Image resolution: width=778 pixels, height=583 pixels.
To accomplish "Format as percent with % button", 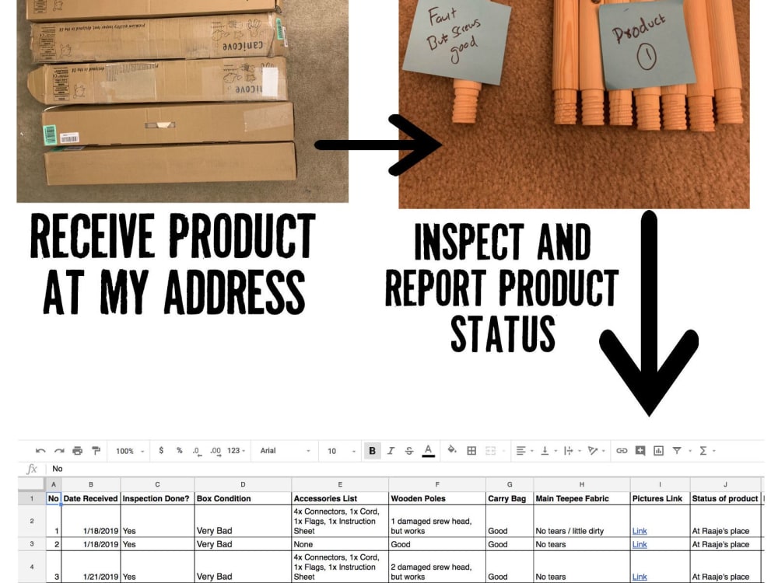I will (x=179, y=451).
